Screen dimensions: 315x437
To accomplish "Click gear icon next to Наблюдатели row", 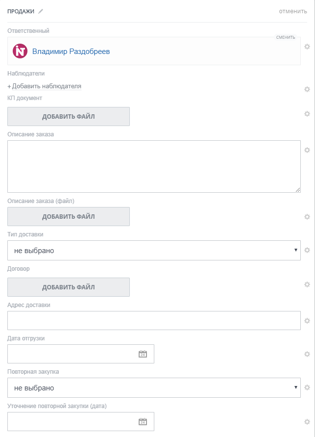I will tap(307, 89).
